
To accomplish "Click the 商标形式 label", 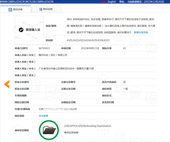I will 107,96.
